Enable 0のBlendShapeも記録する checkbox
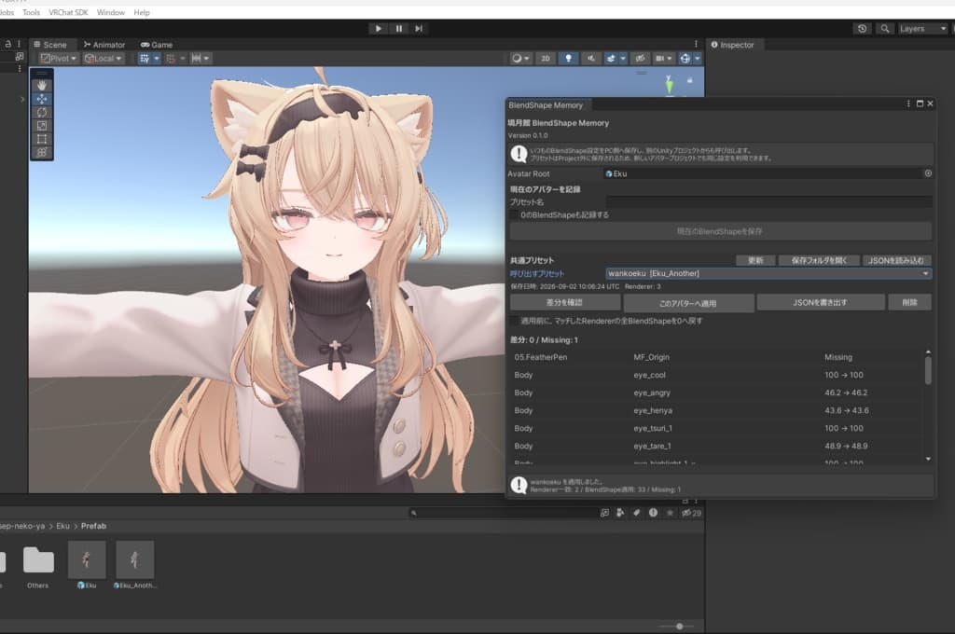 point(514,215)
